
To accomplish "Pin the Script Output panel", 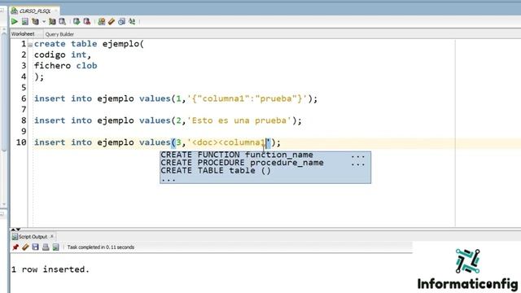I will [15, 247].
